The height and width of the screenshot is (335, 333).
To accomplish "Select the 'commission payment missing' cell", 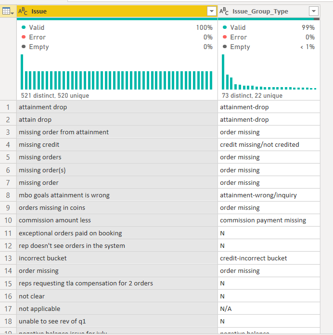I will click(269, 220).
